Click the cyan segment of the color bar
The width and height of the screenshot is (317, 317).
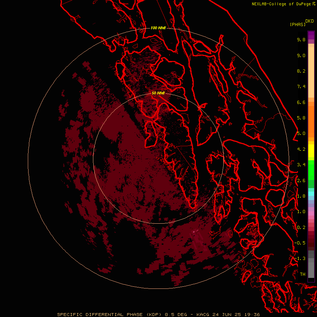tap(311, 193)
